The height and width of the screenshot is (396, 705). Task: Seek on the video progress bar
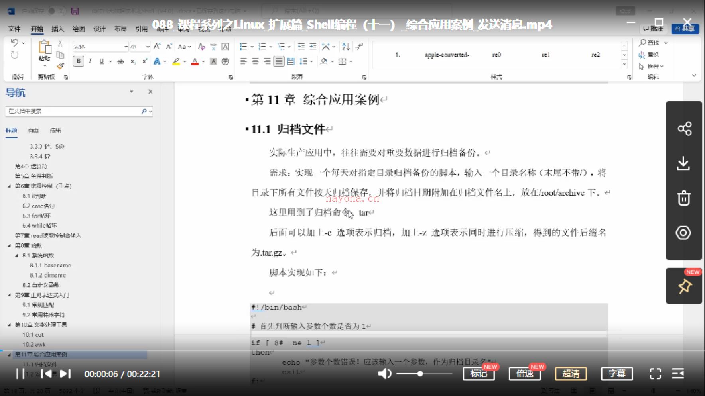(x=352, y=351)
